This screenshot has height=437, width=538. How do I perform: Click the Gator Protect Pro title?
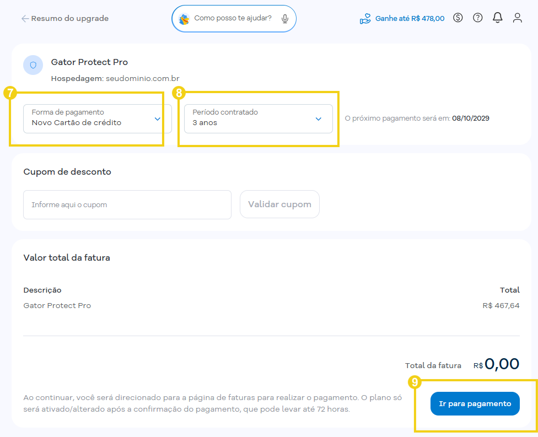[89, 62]
